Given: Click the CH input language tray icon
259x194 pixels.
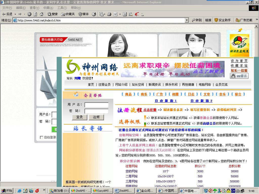Looking at the screenshot, I should click(x=233, y=191).
